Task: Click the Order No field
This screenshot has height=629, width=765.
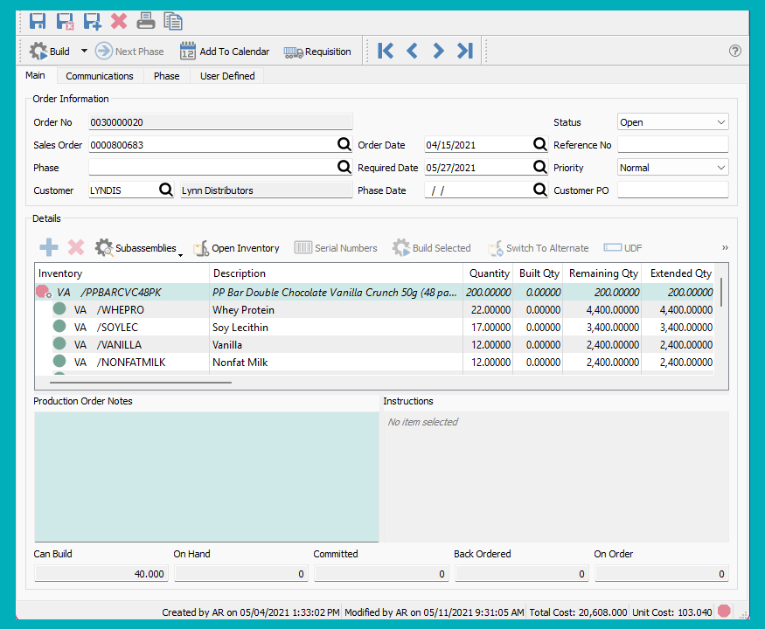Action: (220, 122)
